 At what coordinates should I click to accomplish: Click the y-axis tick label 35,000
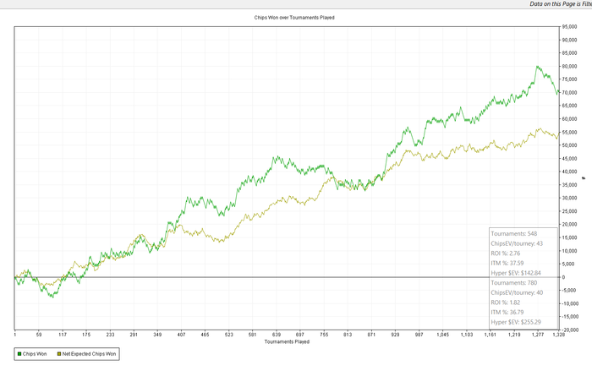click(x=569, y=185)
